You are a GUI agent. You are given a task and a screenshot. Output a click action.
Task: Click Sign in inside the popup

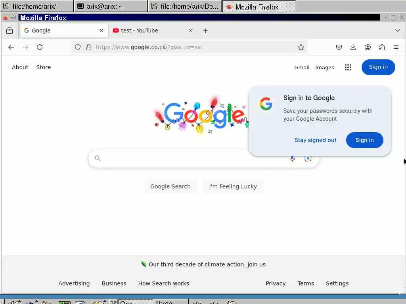365,140
